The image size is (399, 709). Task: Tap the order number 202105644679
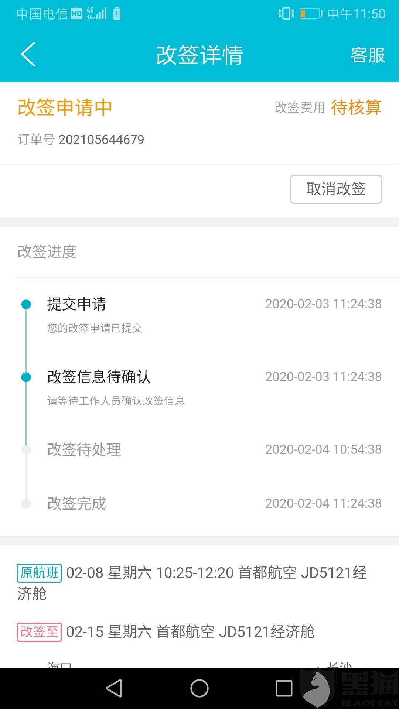click(101, 140)
